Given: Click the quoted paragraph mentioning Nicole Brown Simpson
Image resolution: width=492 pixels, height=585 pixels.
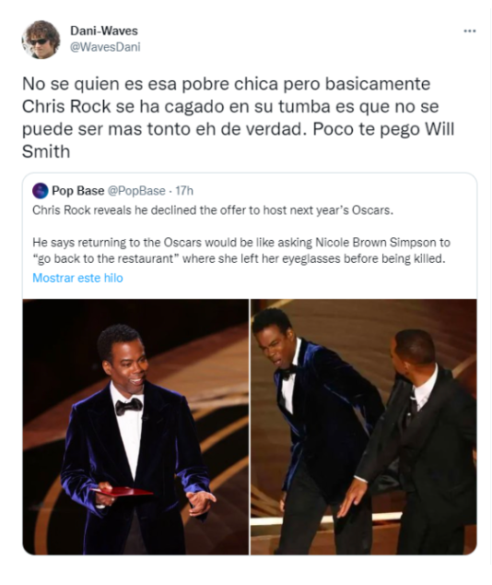Looking at the screenshot, I should (x=241, y=250).
